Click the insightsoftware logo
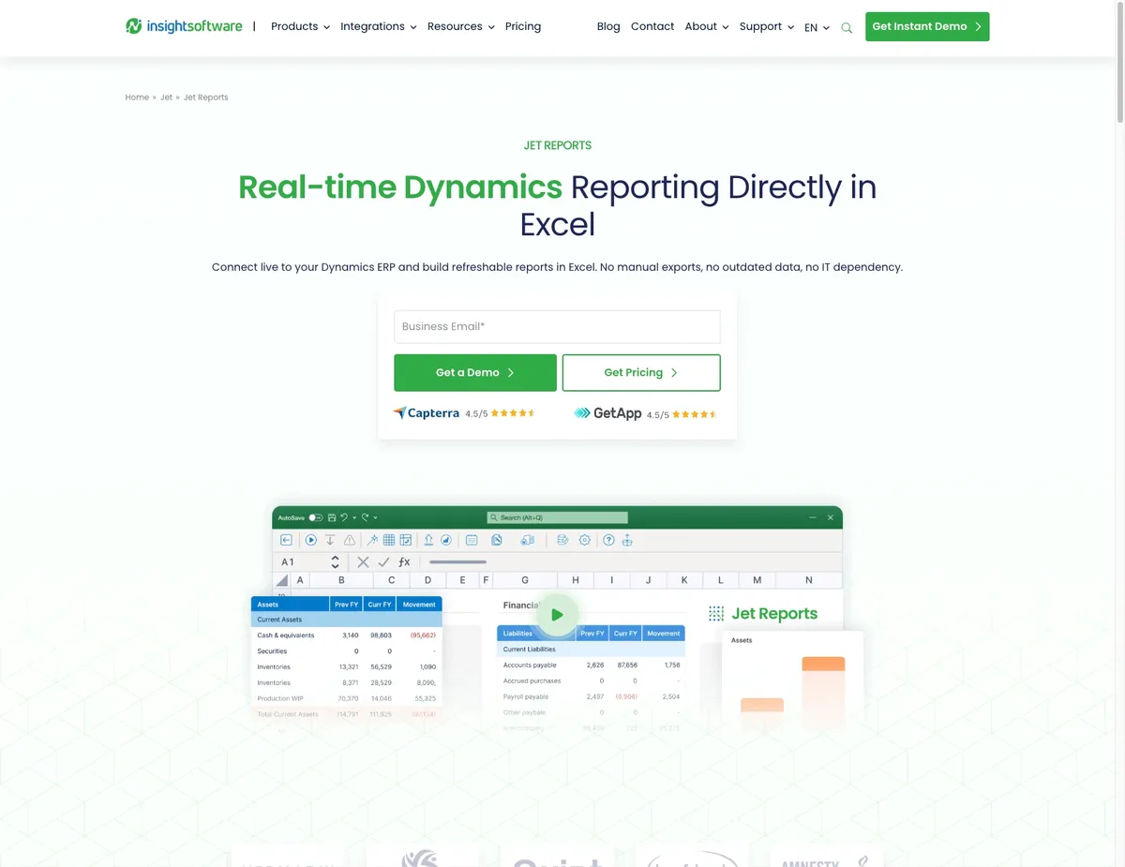Screen dimensions: 1125x867 coord(184,26)
